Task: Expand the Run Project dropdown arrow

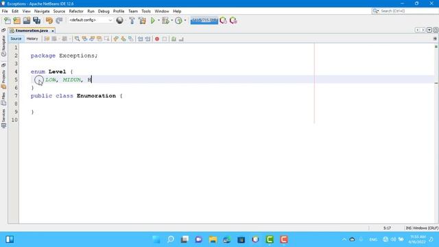Action: pyautogui.click(x=158, y=21)
